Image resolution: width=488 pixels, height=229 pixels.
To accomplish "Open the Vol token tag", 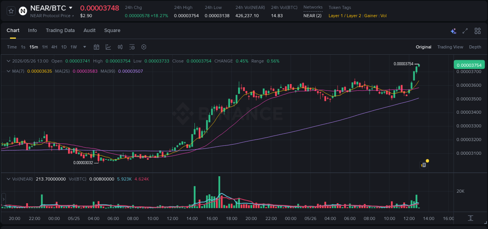I will tap(383, 16).
